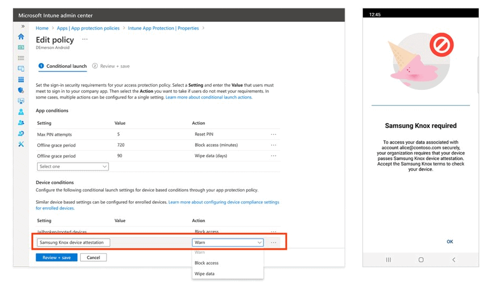The height and width of the screenshot is (304, 498).
Task: Open Reports monitor icon in sidebar
Action: pyautogui.click(x=21, y=101)
